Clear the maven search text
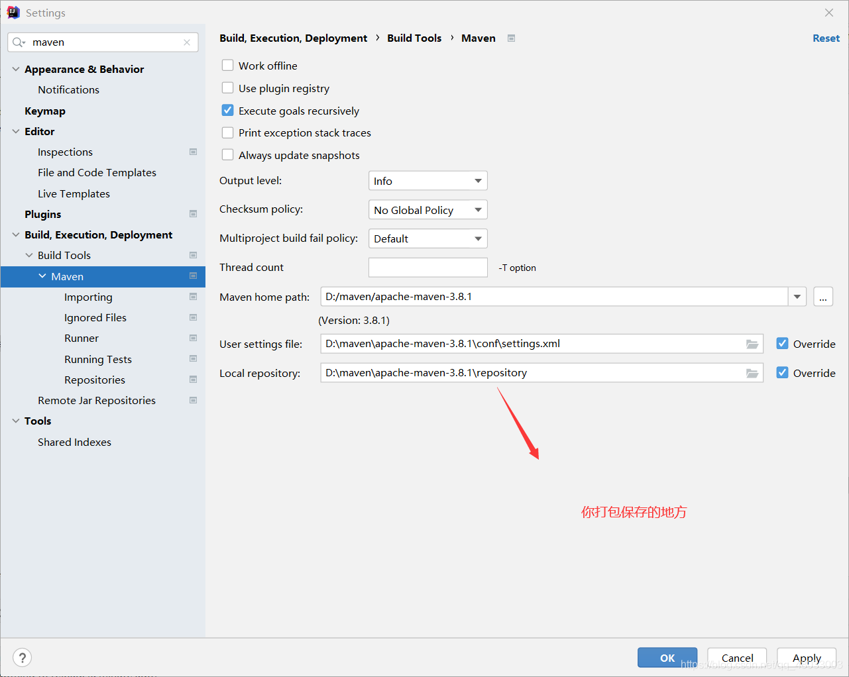The width and height of the screenshot is (849, 677). coord(187,42)
